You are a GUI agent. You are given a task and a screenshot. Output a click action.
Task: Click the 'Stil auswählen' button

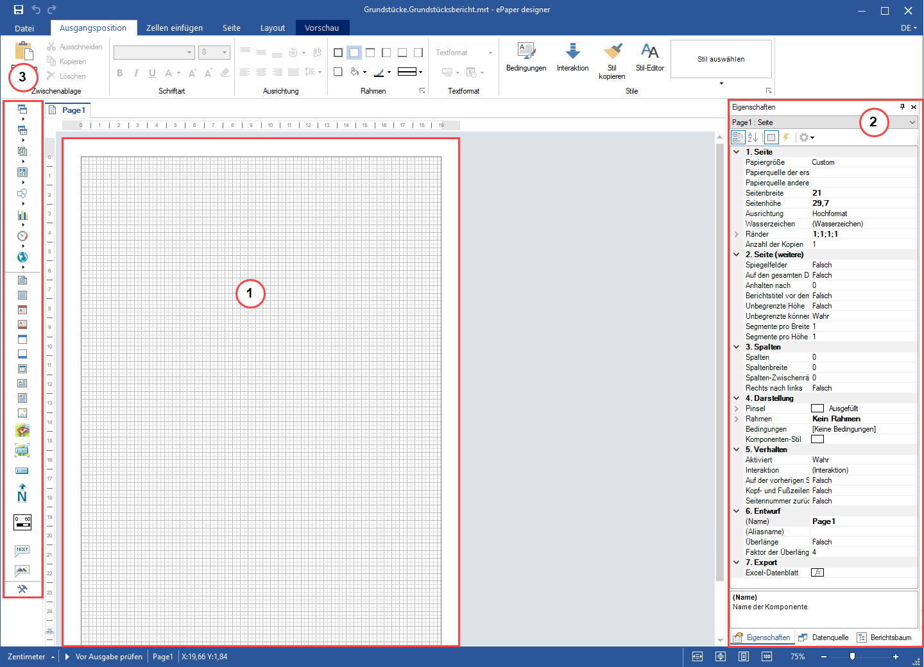coord(721,58)
